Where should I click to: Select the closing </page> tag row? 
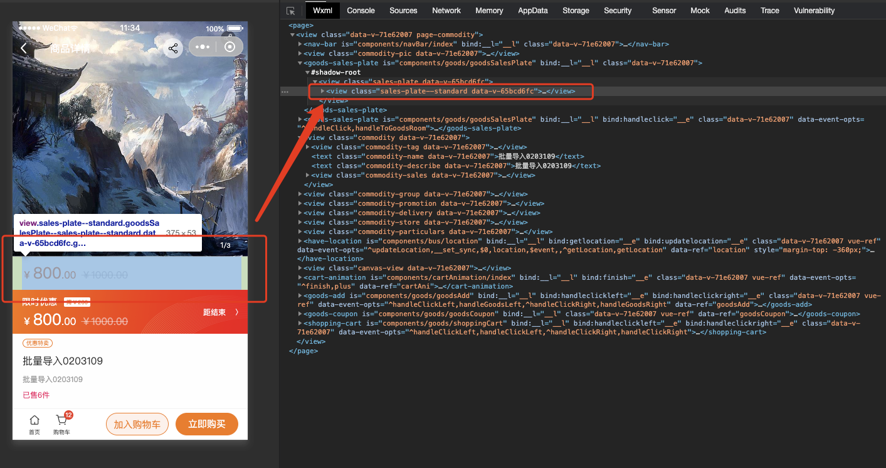[303, 351]
